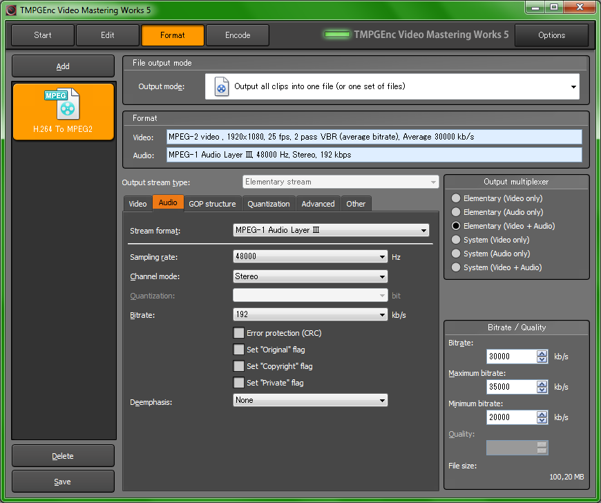Switch to the Video tab

[x=137, y=204]
